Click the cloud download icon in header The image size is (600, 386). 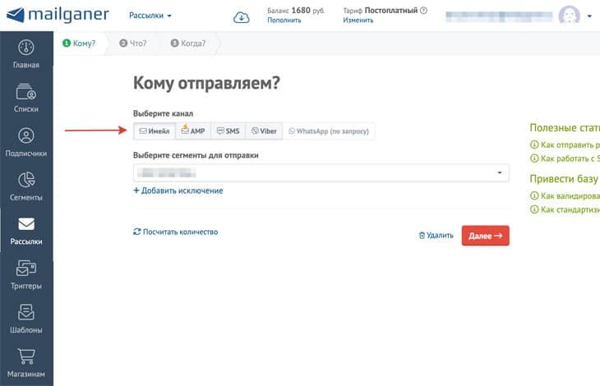point(241,16)
